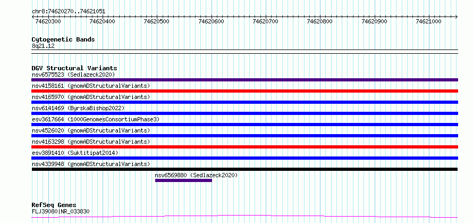Click ruler position 74621000
Viewport: 473px width, 223px height.
click(x=429, y=21)
